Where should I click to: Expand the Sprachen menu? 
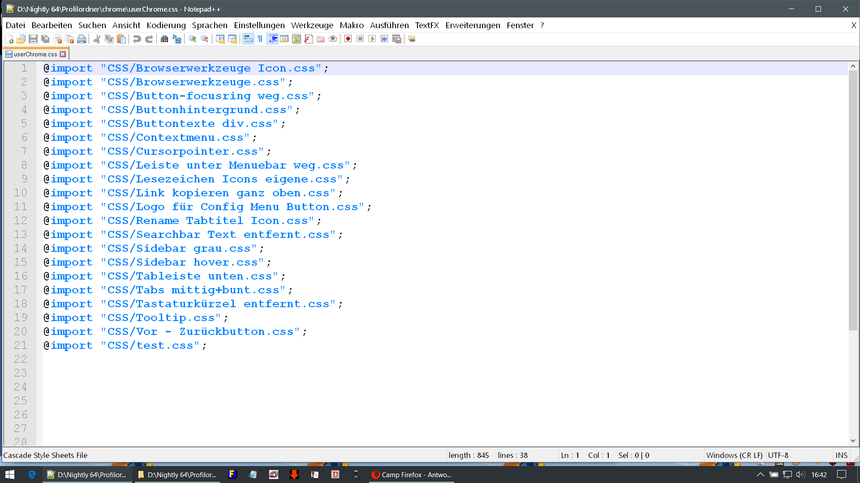tap(210, 25)
